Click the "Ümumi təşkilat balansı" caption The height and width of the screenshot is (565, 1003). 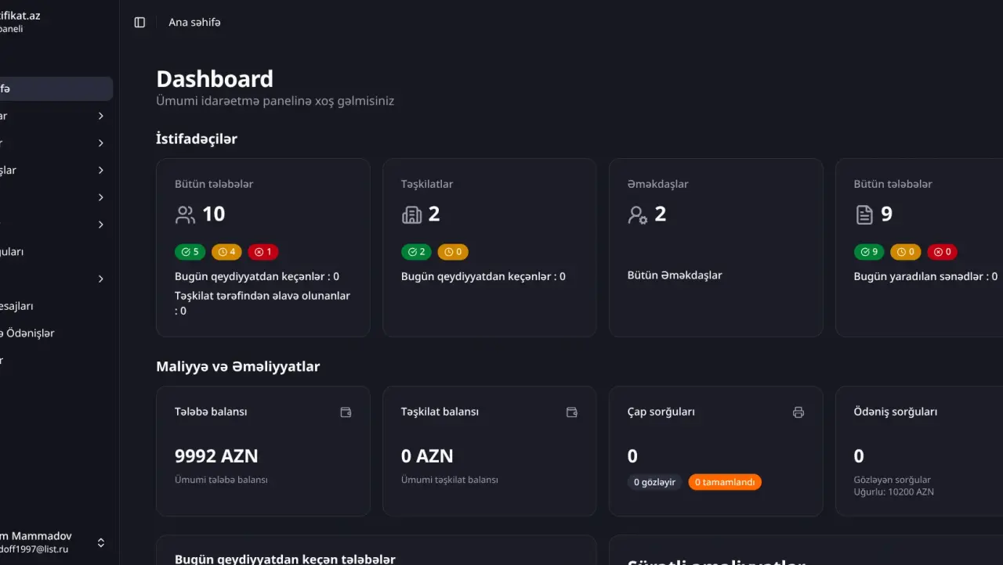(450, 480)
